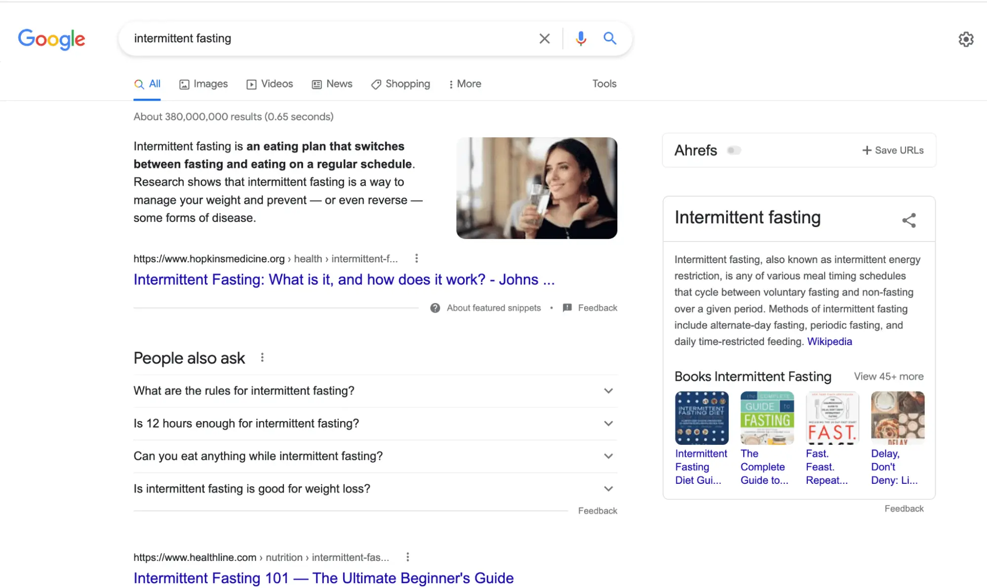This screenshot has width=987, height=588.
Task: Expand 'Can you eat anything while intermittent fasting?'
Action: 608,456
